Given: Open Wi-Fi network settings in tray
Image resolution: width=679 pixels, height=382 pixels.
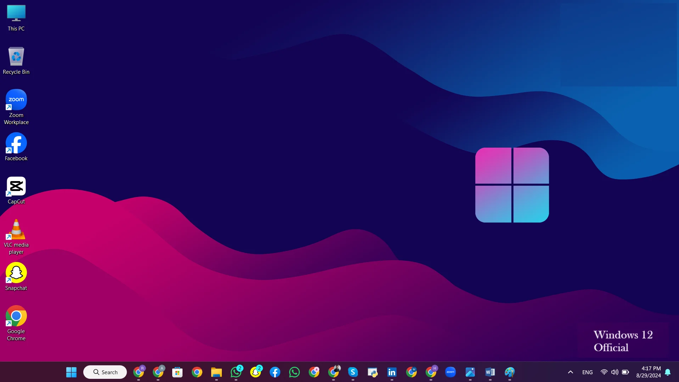Looking at the screenshot, I should click(604, 372).
